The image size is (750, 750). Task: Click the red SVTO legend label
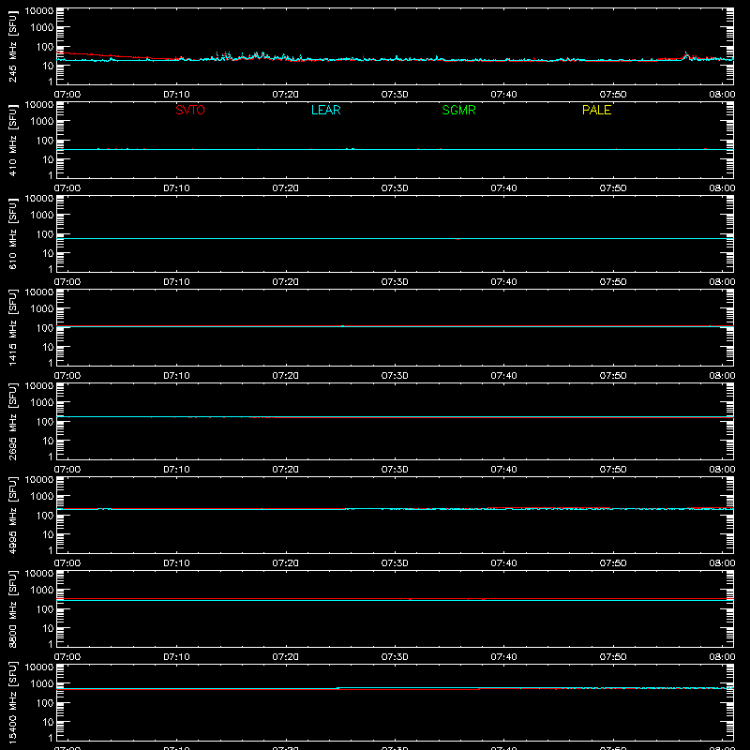click(x=190, y=110)
